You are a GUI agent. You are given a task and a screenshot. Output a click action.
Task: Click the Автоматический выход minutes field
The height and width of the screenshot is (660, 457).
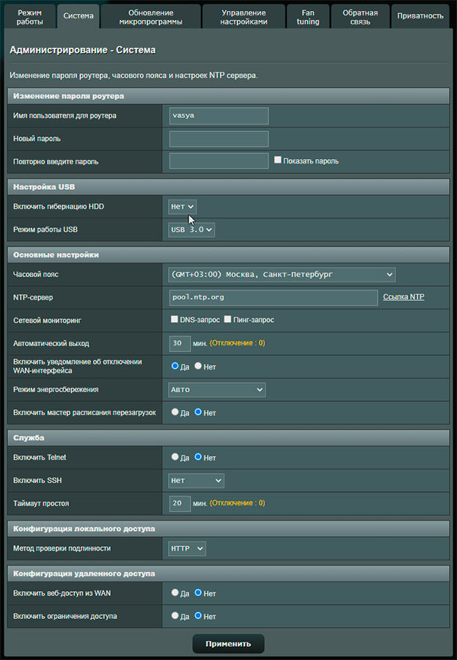[180, 343]
